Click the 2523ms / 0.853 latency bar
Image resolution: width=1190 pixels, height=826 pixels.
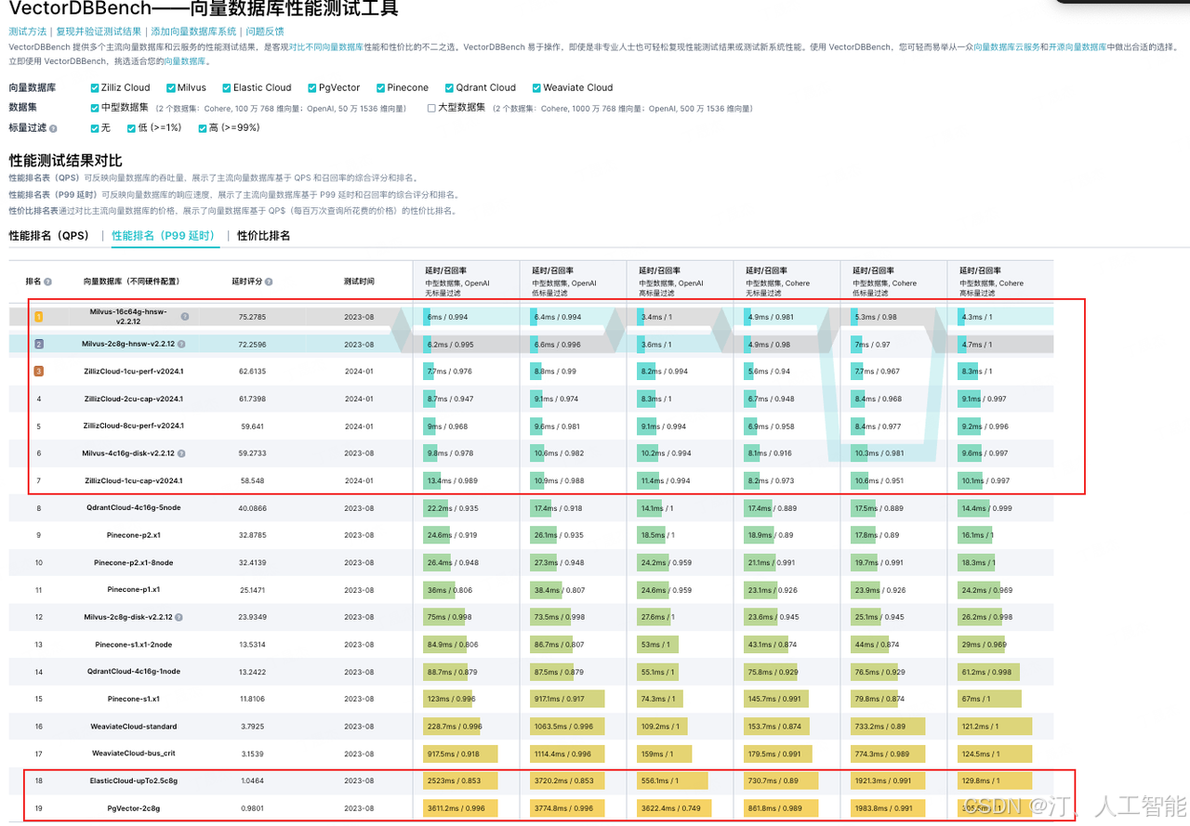click(461, 781)
